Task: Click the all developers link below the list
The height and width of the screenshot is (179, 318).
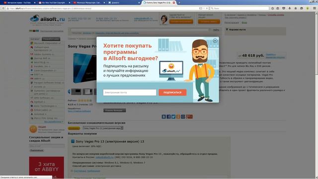Action: [53, 122]
